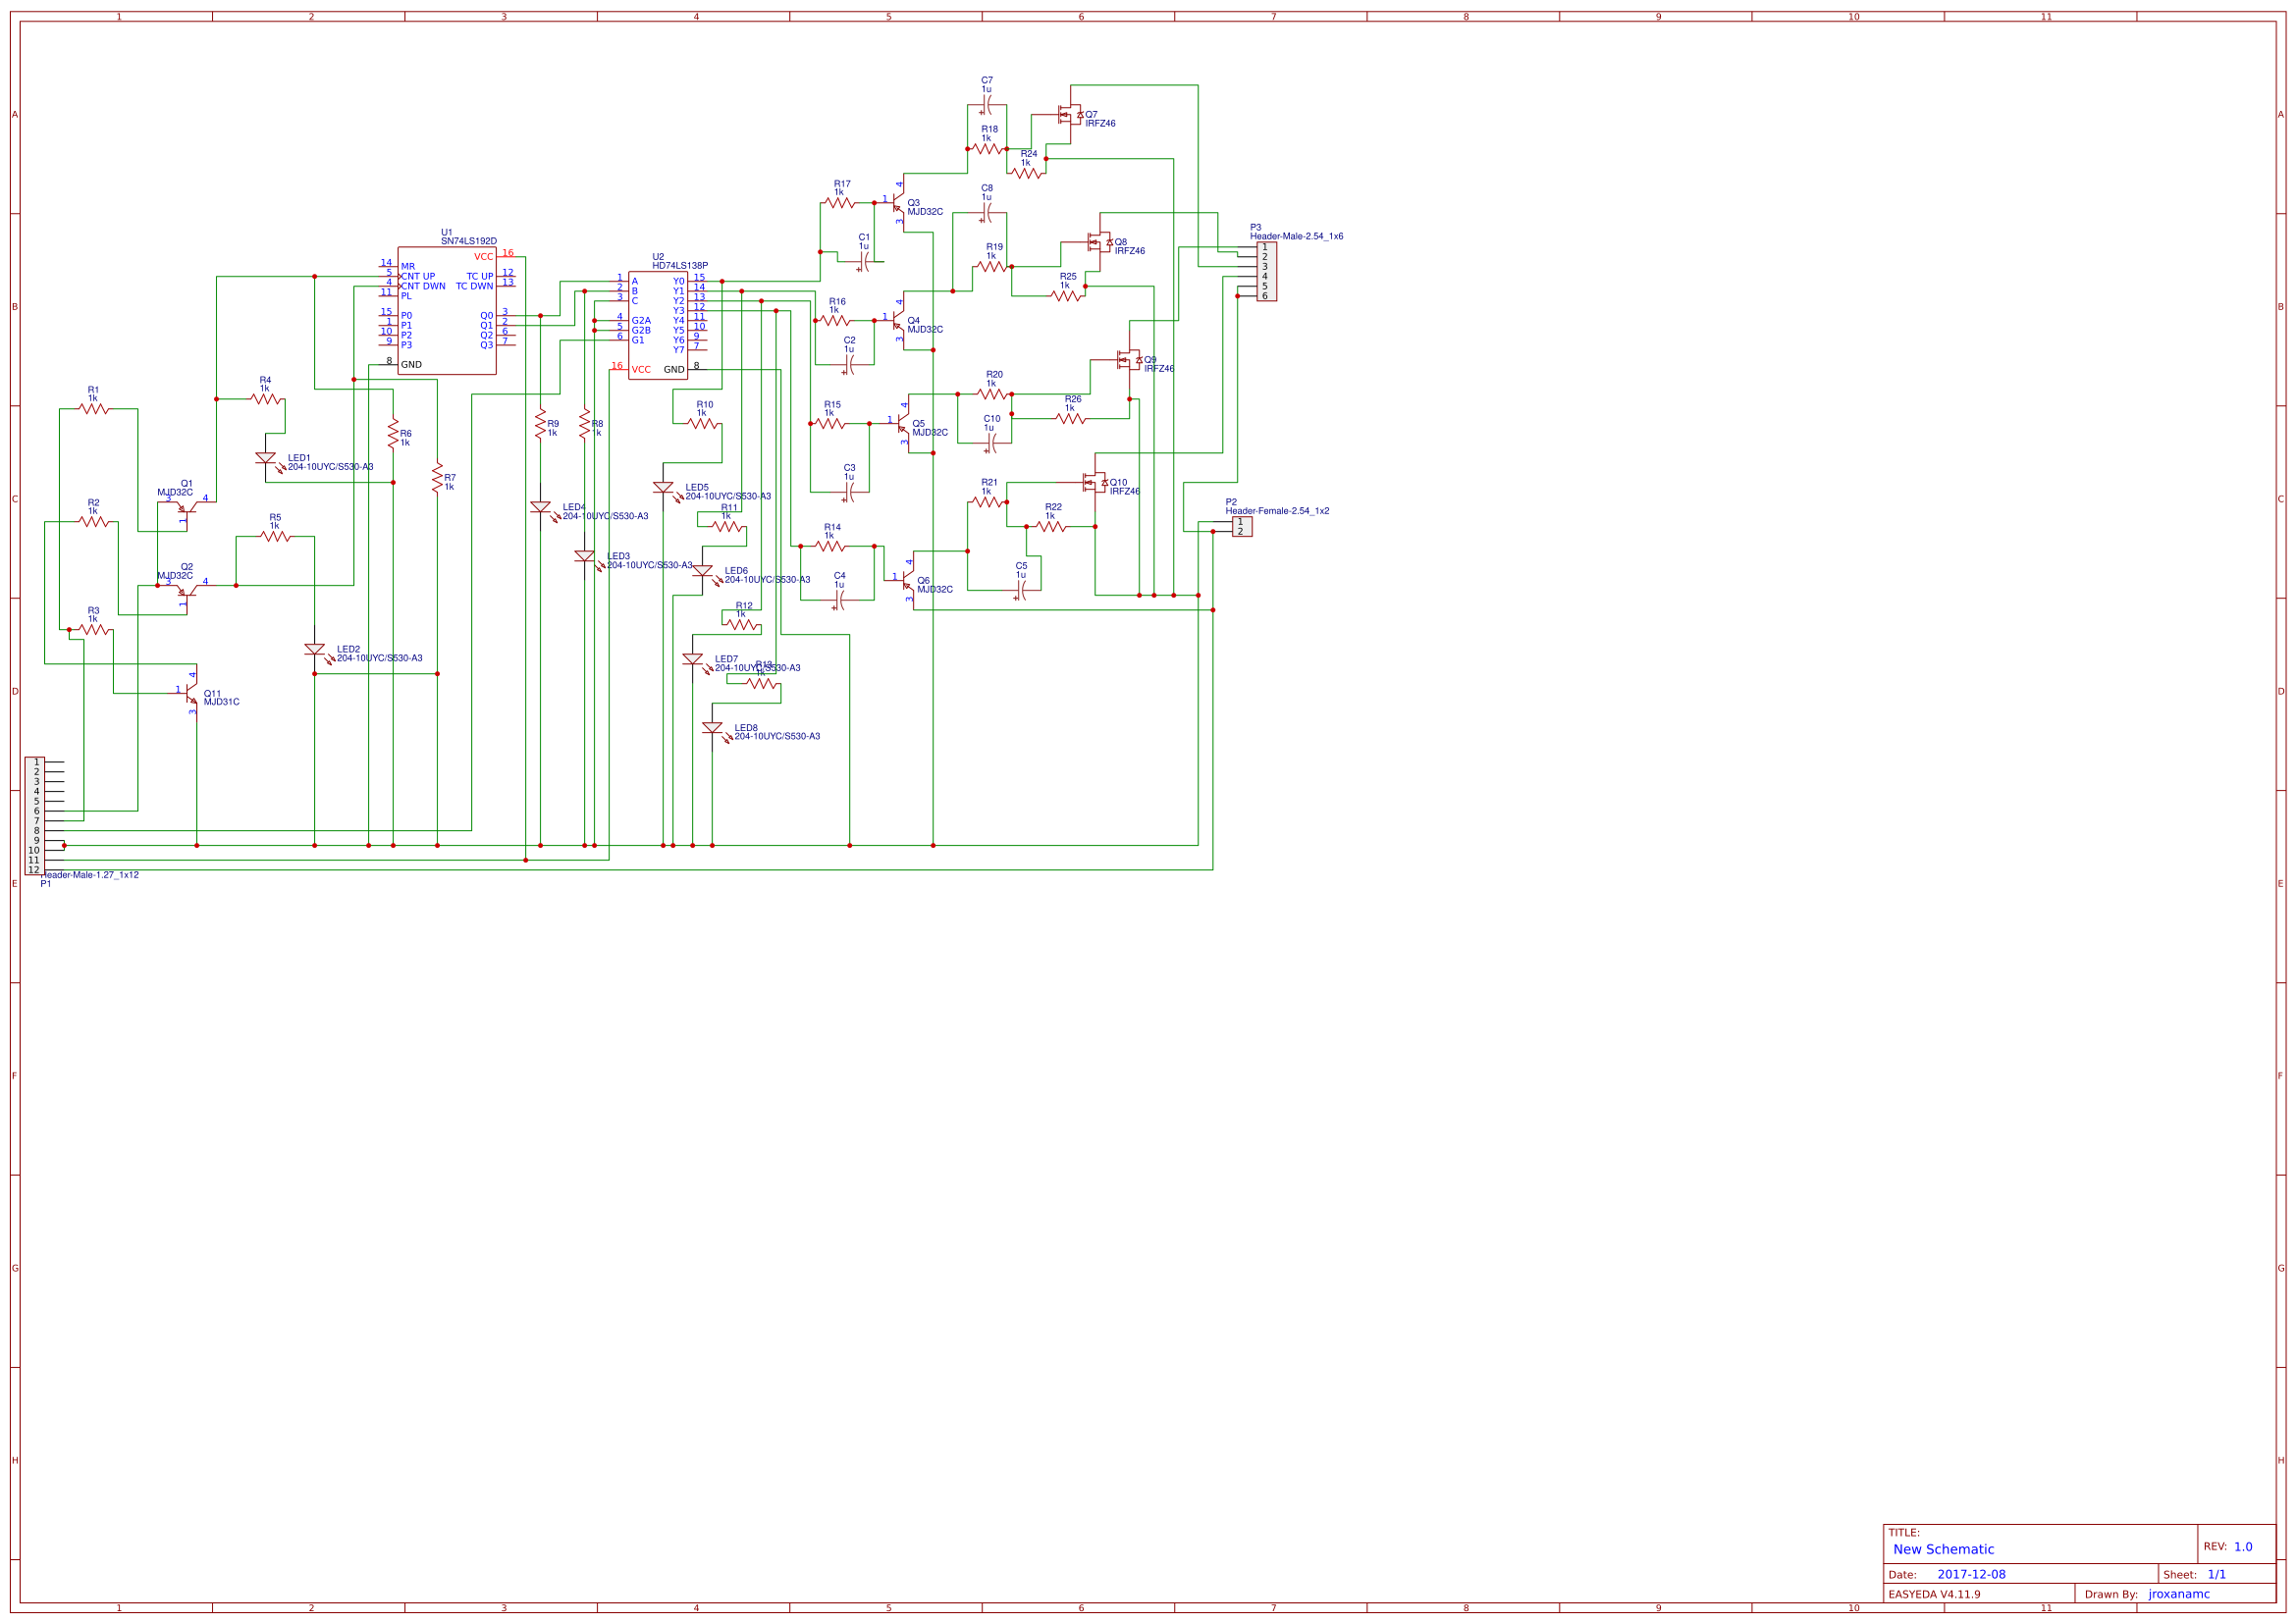Click the REV 1.0 value
The image size is (2296, 1623).
click(x=2242, y=1546)
